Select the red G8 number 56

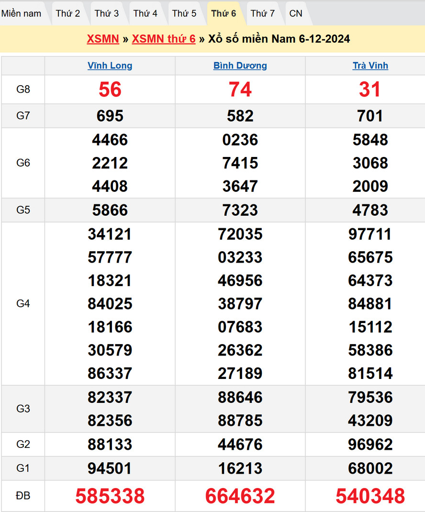tap(110, 89)
